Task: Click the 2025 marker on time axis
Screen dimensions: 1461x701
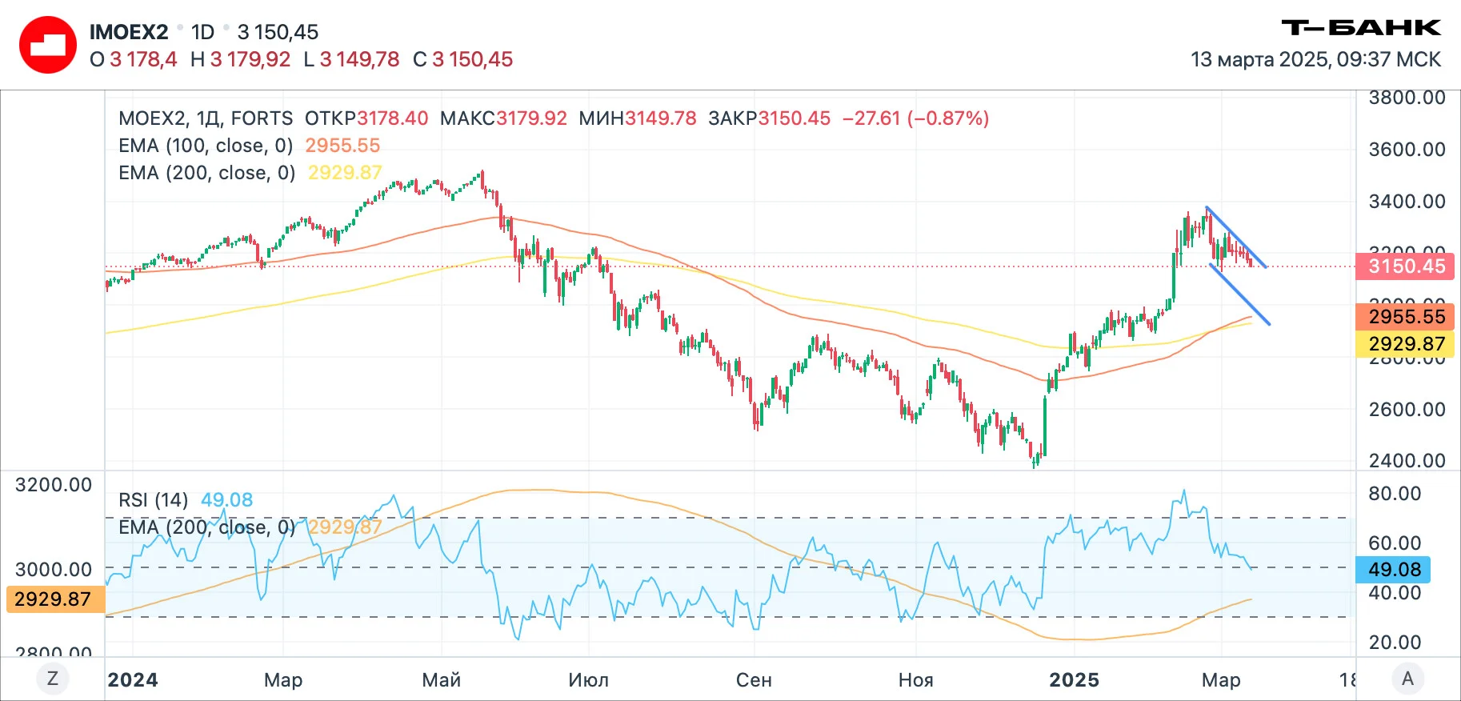Action: [x=1074, y=680]
